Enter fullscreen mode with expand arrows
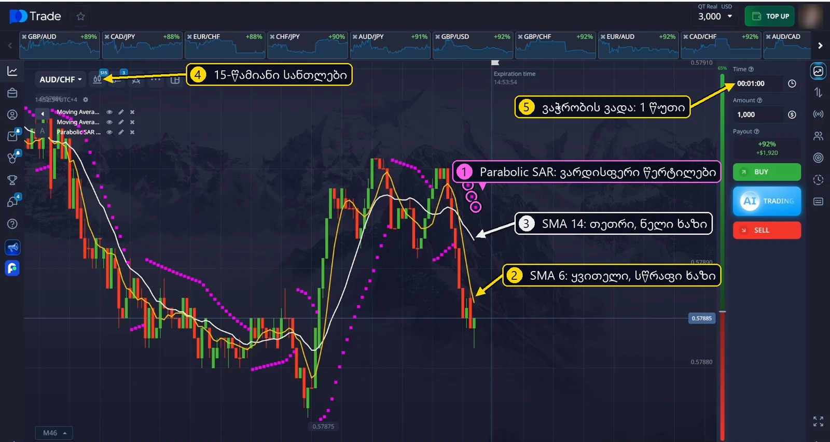This screenshot has height=442, width=830. (818, 421)
